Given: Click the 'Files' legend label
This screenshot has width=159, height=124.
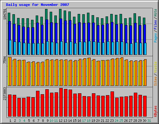Looking at the screenshot, I should 156,25.
